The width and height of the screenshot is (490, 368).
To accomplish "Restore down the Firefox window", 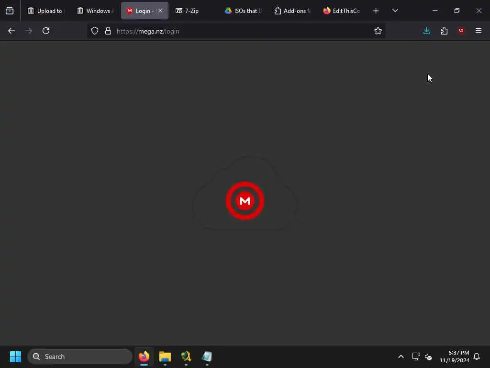I will [457, 11].
